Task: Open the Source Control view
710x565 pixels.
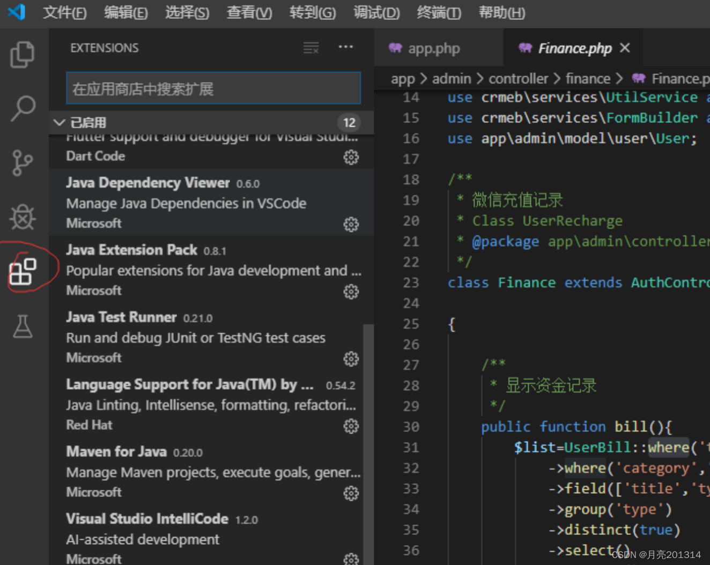Action: (23, 163)
